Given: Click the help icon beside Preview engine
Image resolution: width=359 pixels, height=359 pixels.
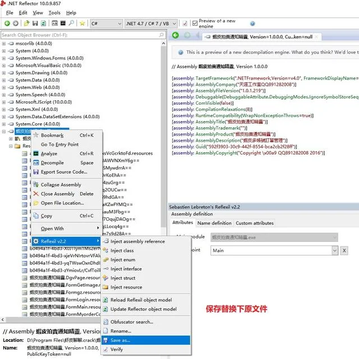Looking at the screenshot, I should (252, 24).
